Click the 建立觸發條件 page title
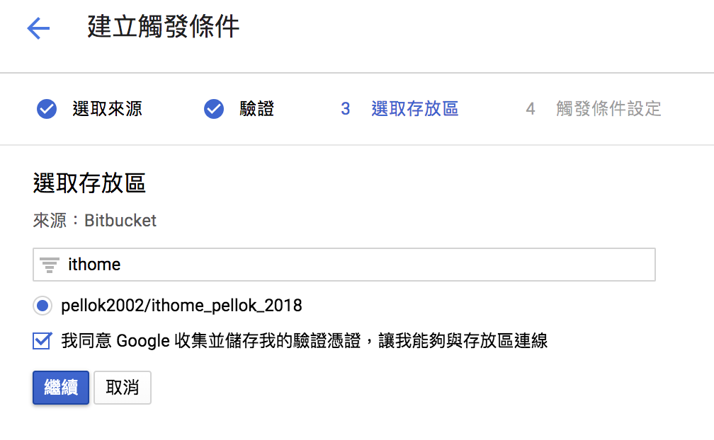714x440 pixels. pos(163,27)
